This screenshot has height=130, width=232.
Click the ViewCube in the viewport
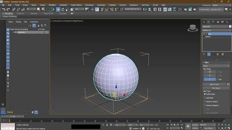(192, 28)
